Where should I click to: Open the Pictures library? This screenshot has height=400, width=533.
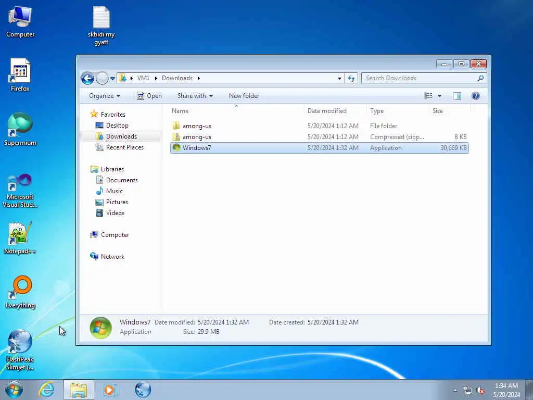tap(112, 202)
